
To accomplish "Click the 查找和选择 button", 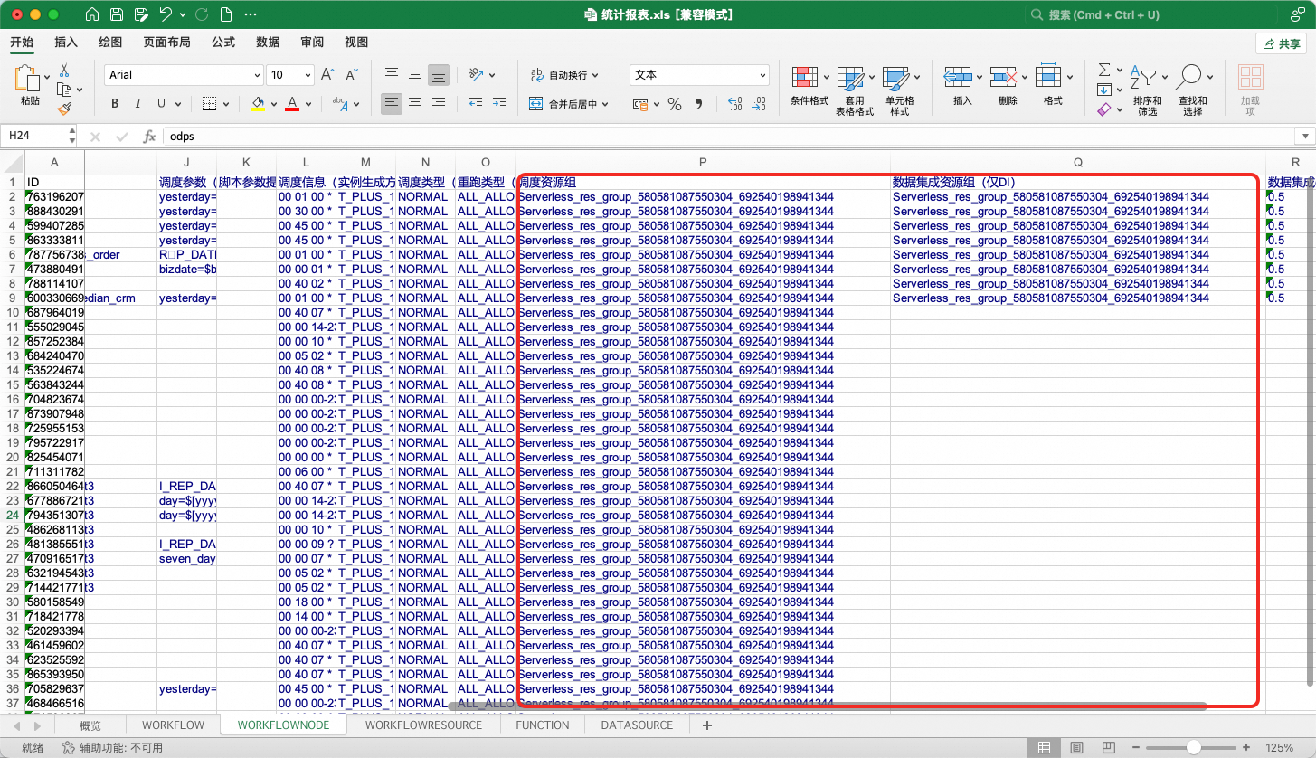I will [1193, 90].
